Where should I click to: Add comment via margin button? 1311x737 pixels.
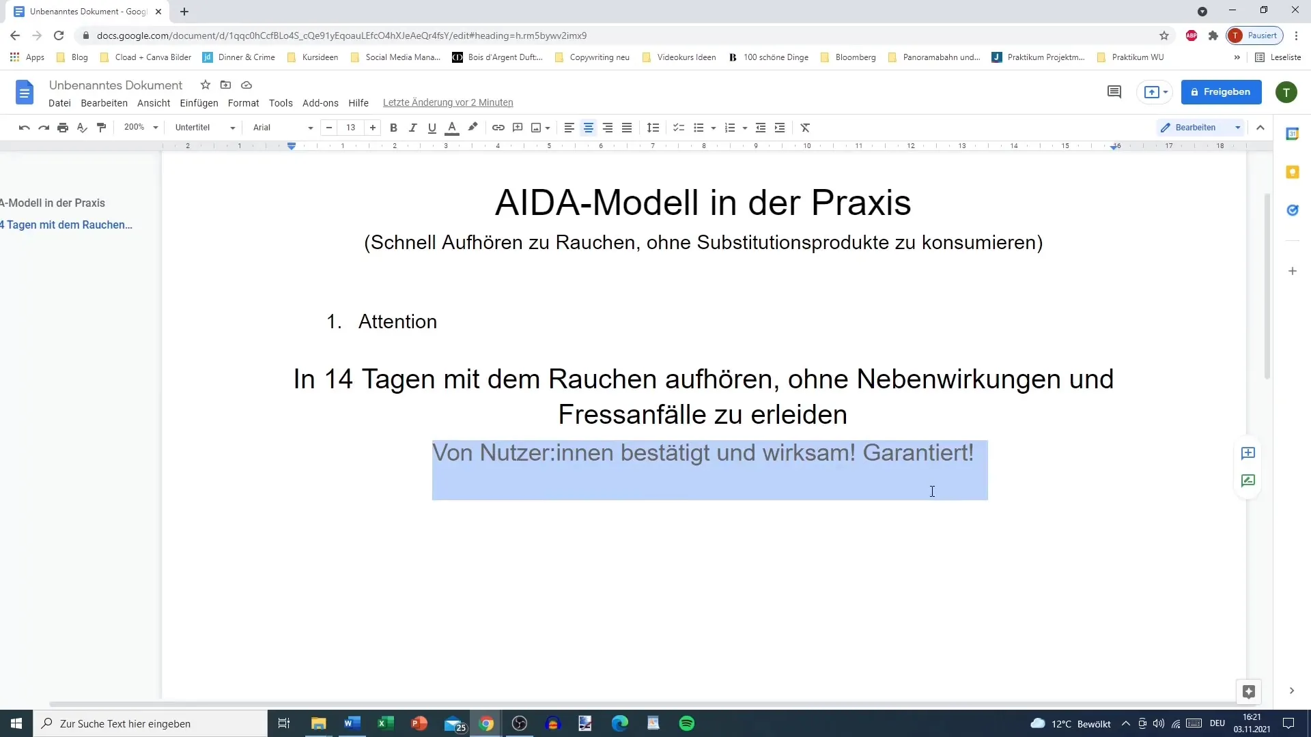click(1248, 453)
